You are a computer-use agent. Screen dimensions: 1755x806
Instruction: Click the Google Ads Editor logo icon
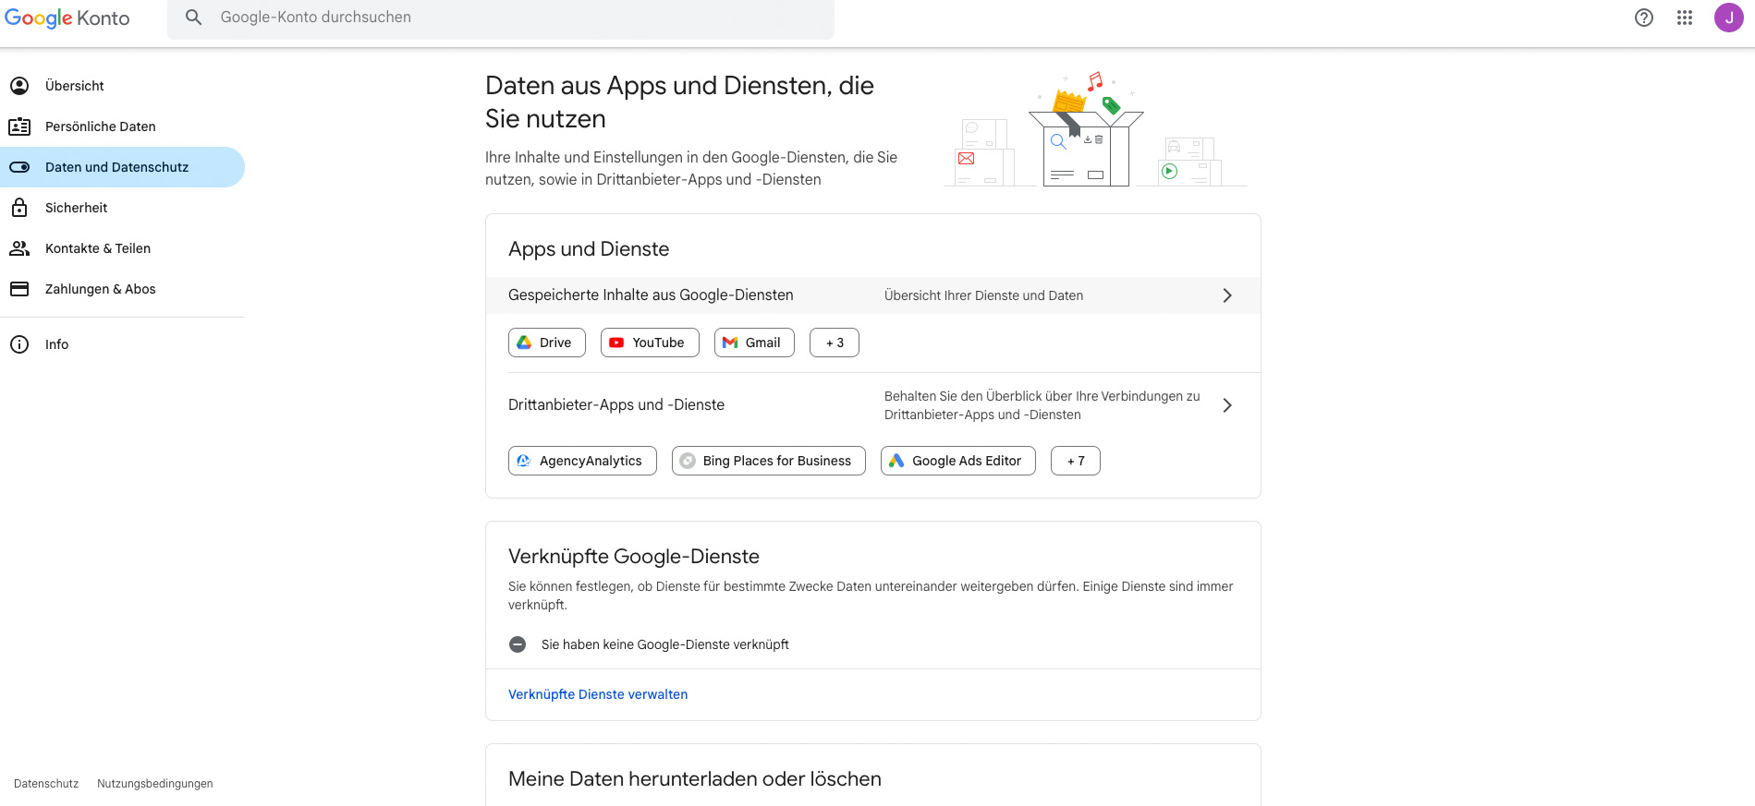tap(896, 461)
